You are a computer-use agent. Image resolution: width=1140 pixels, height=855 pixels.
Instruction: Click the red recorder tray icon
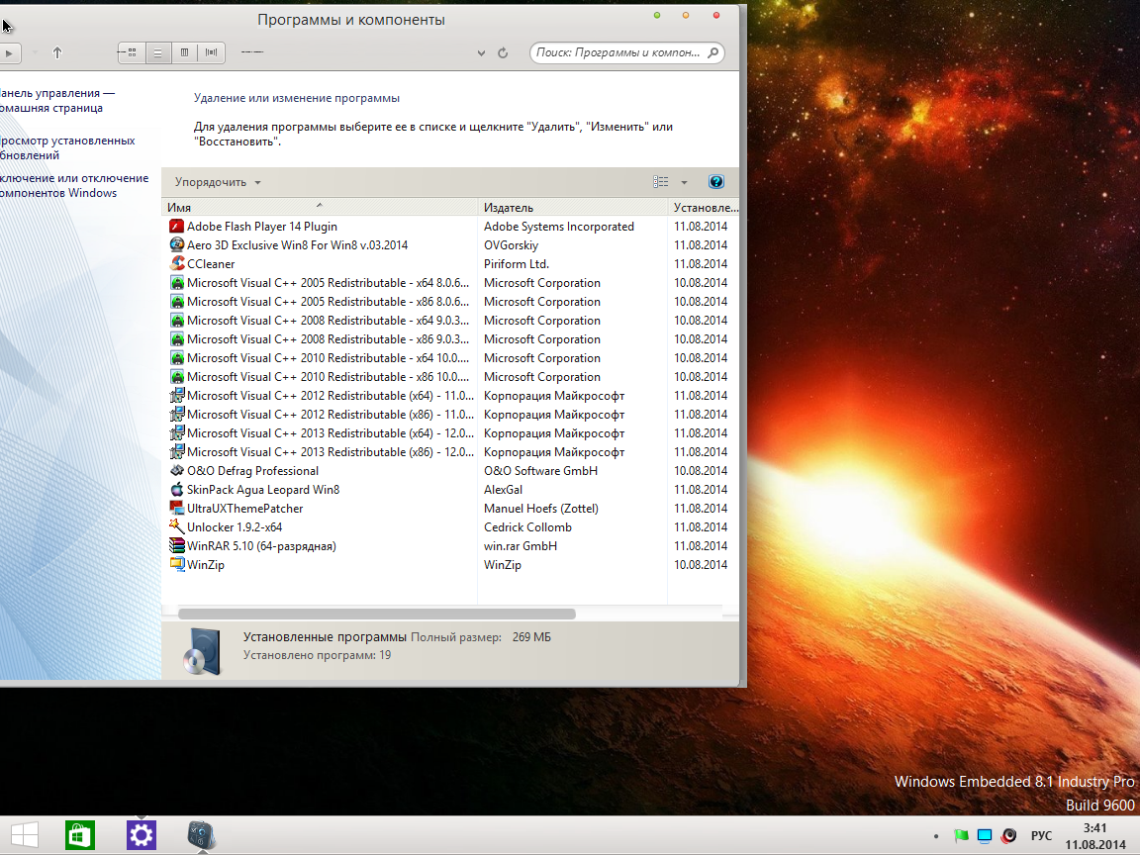1008,836
